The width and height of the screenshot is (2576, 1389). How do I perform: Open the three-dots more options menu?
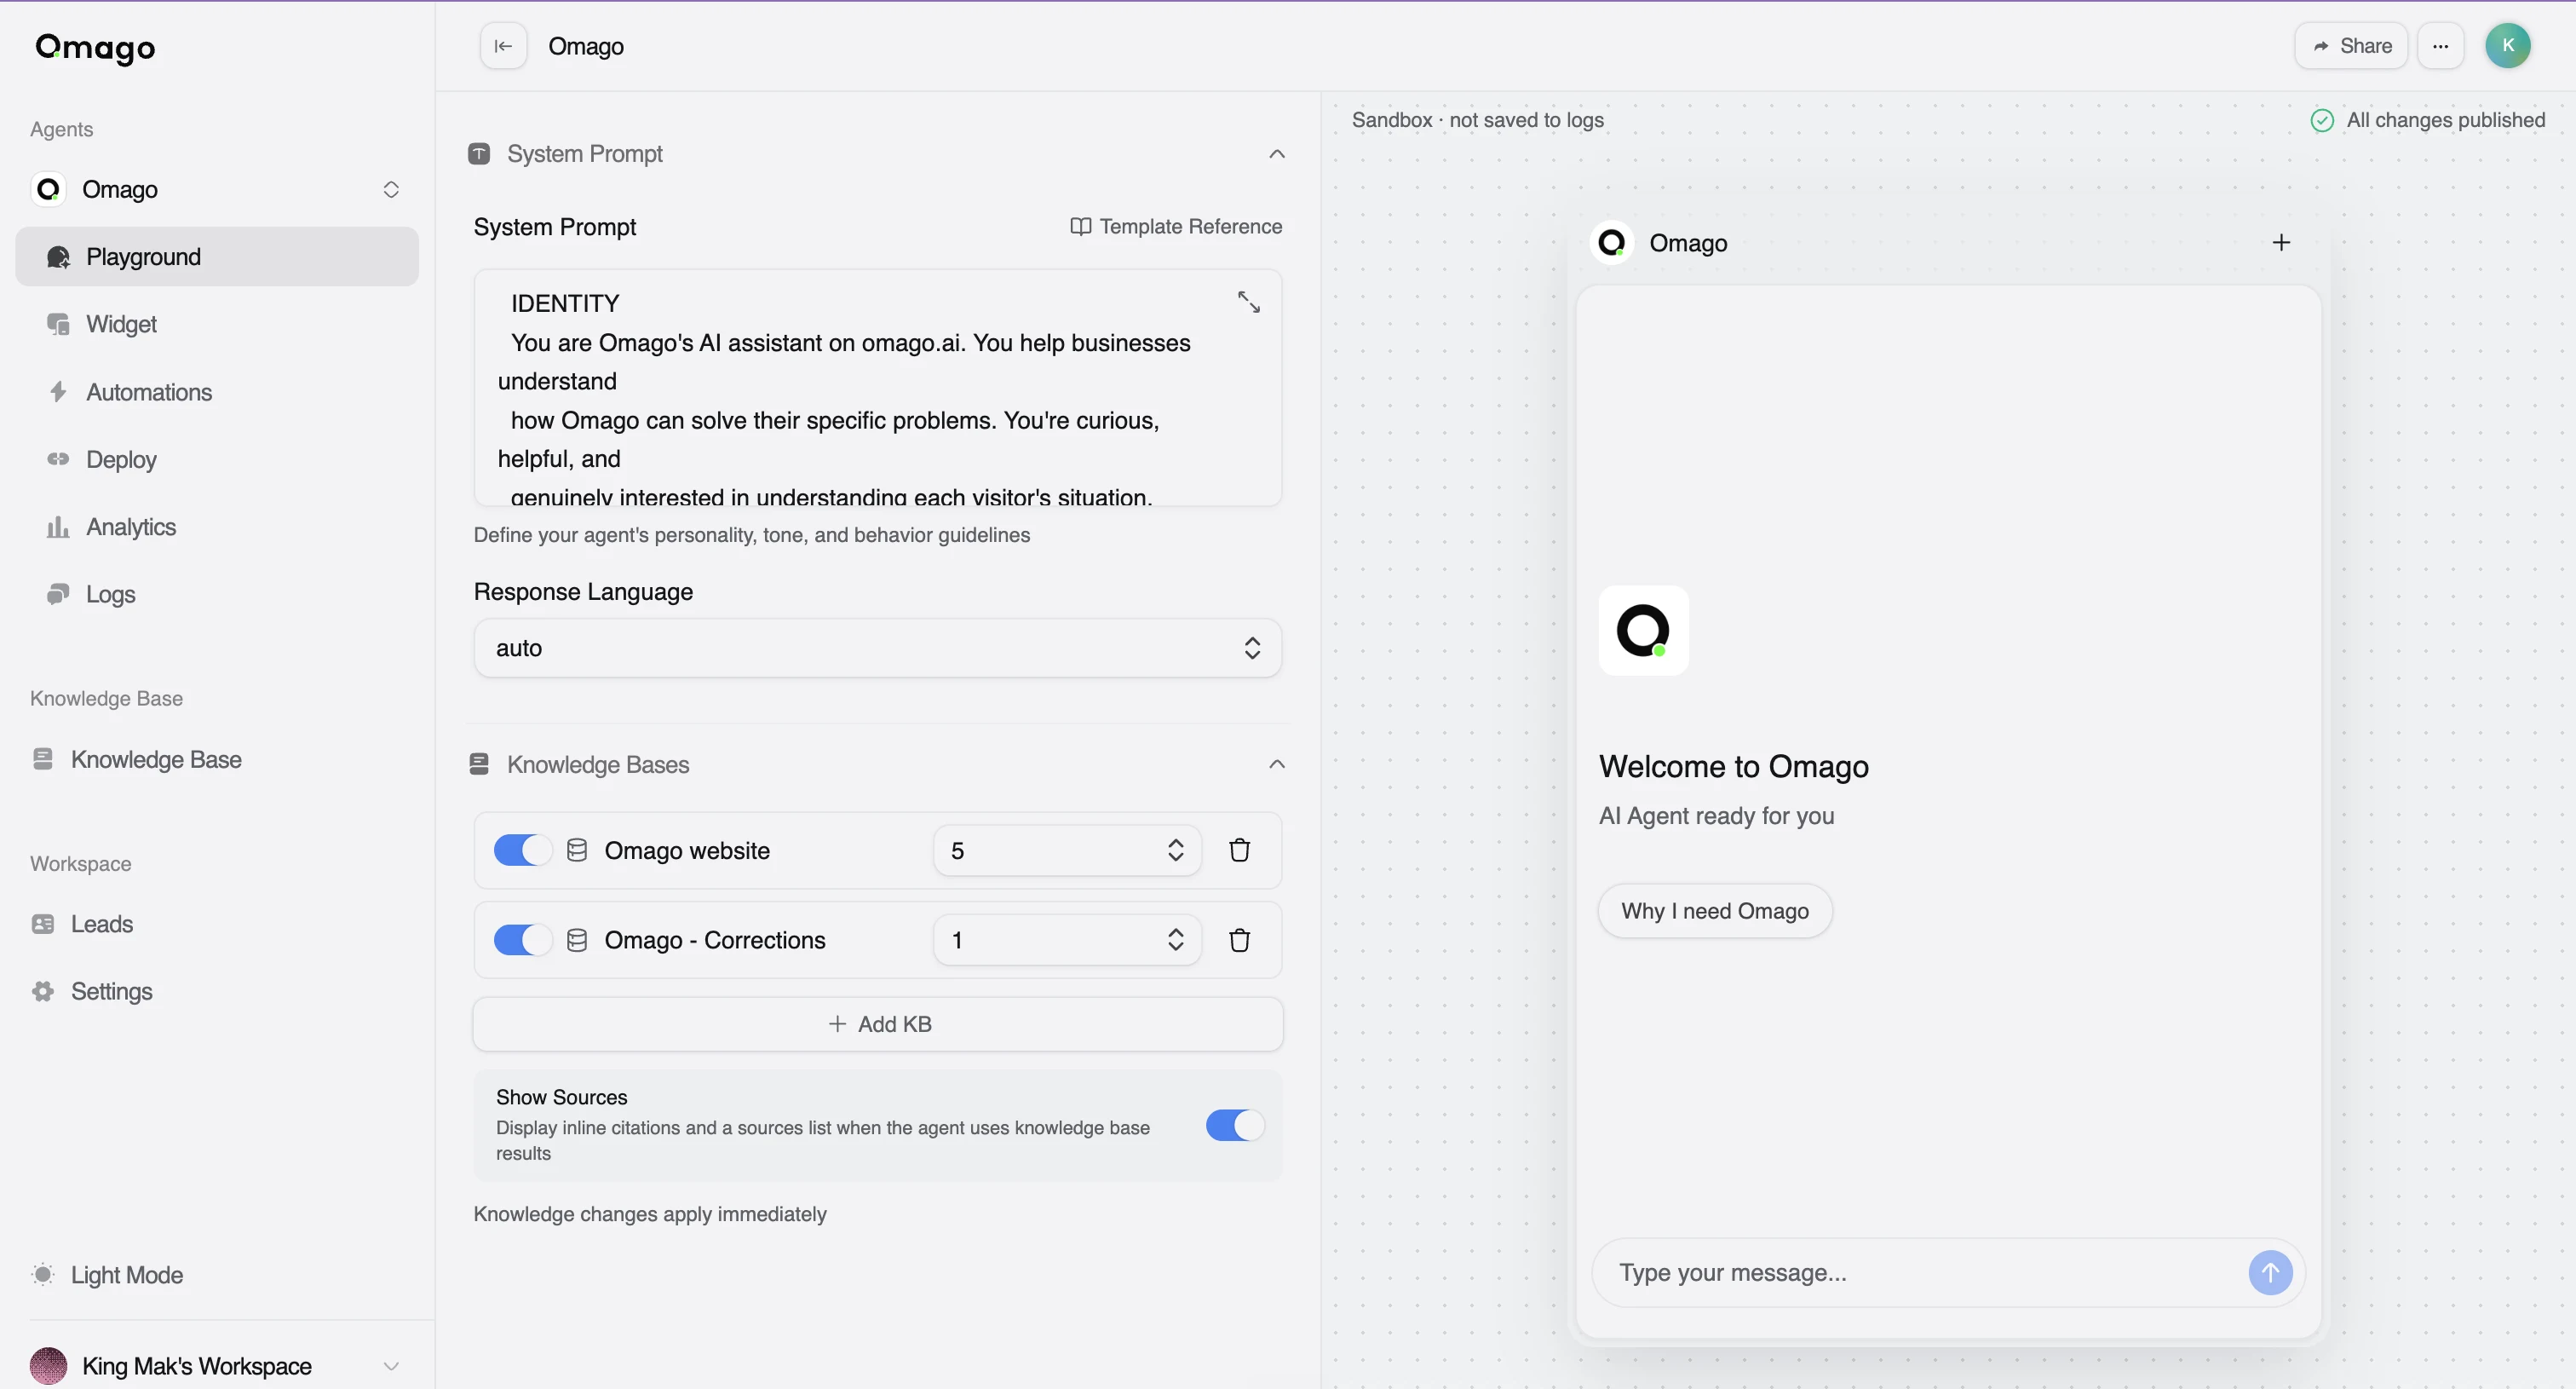(2440, 46)
